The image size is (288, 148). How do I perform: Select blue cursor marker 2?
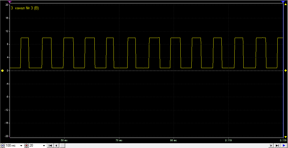[283, 2]
